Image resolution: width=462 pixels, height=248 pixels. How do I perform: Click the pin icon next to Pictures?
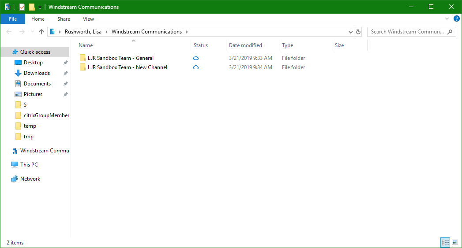(x=65, y=94)
